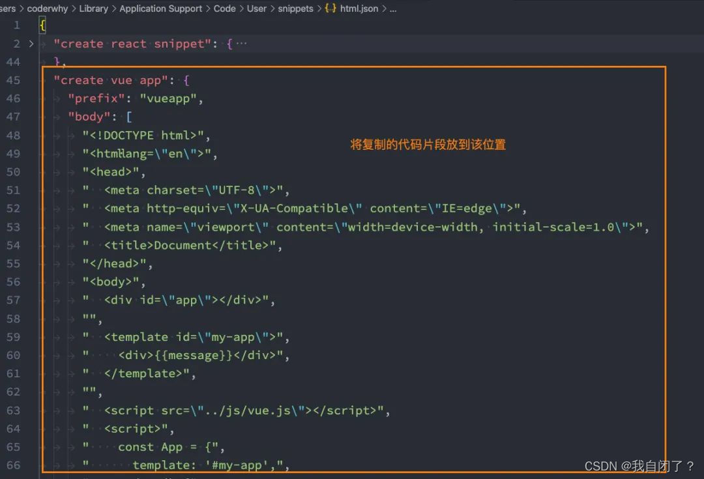Click the html lang="en" string line
The height and width of the screenshot is (479, 704).
point(147,154)
